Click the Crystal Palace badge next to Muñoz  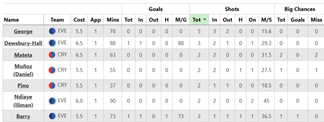52,70
